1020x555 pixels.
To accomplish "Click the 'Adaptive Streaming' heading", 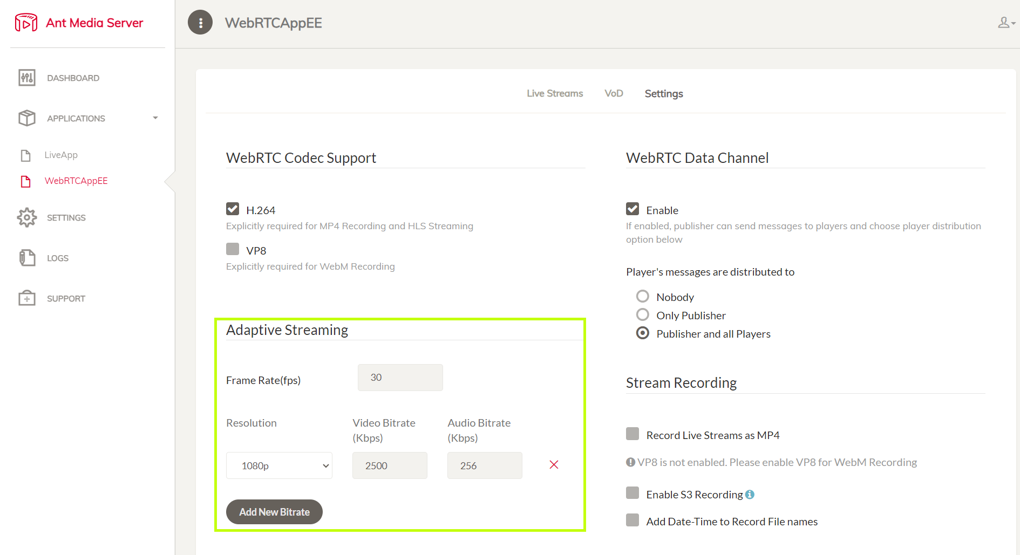I will point(287,330).
